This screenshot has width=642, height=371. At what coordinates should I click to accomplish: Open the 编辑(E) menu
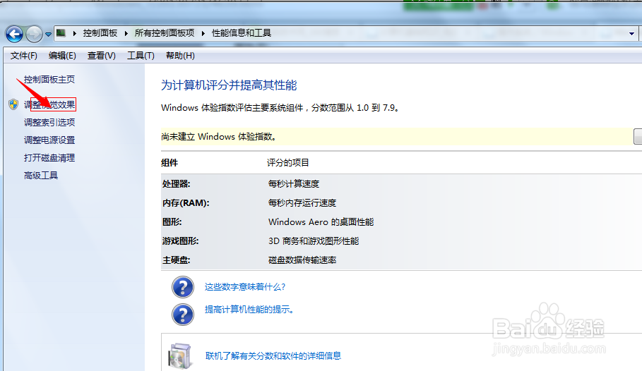pyautogui.click(x=62, y=56)
